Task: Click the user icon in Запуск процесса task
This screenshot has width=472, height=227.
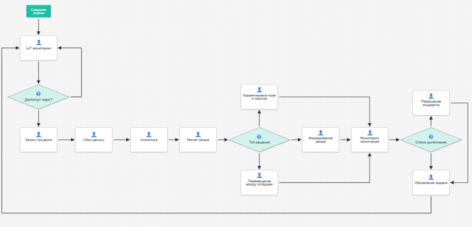Action: click(38, 133)
